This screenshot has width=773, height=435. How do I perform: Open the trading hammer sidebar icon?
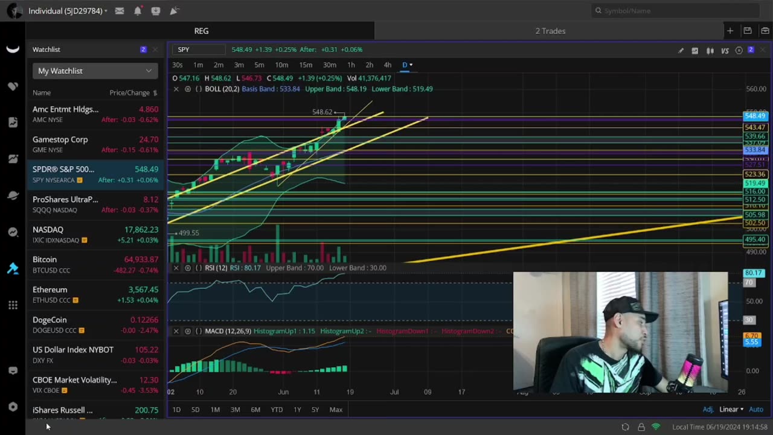point(13,269)
